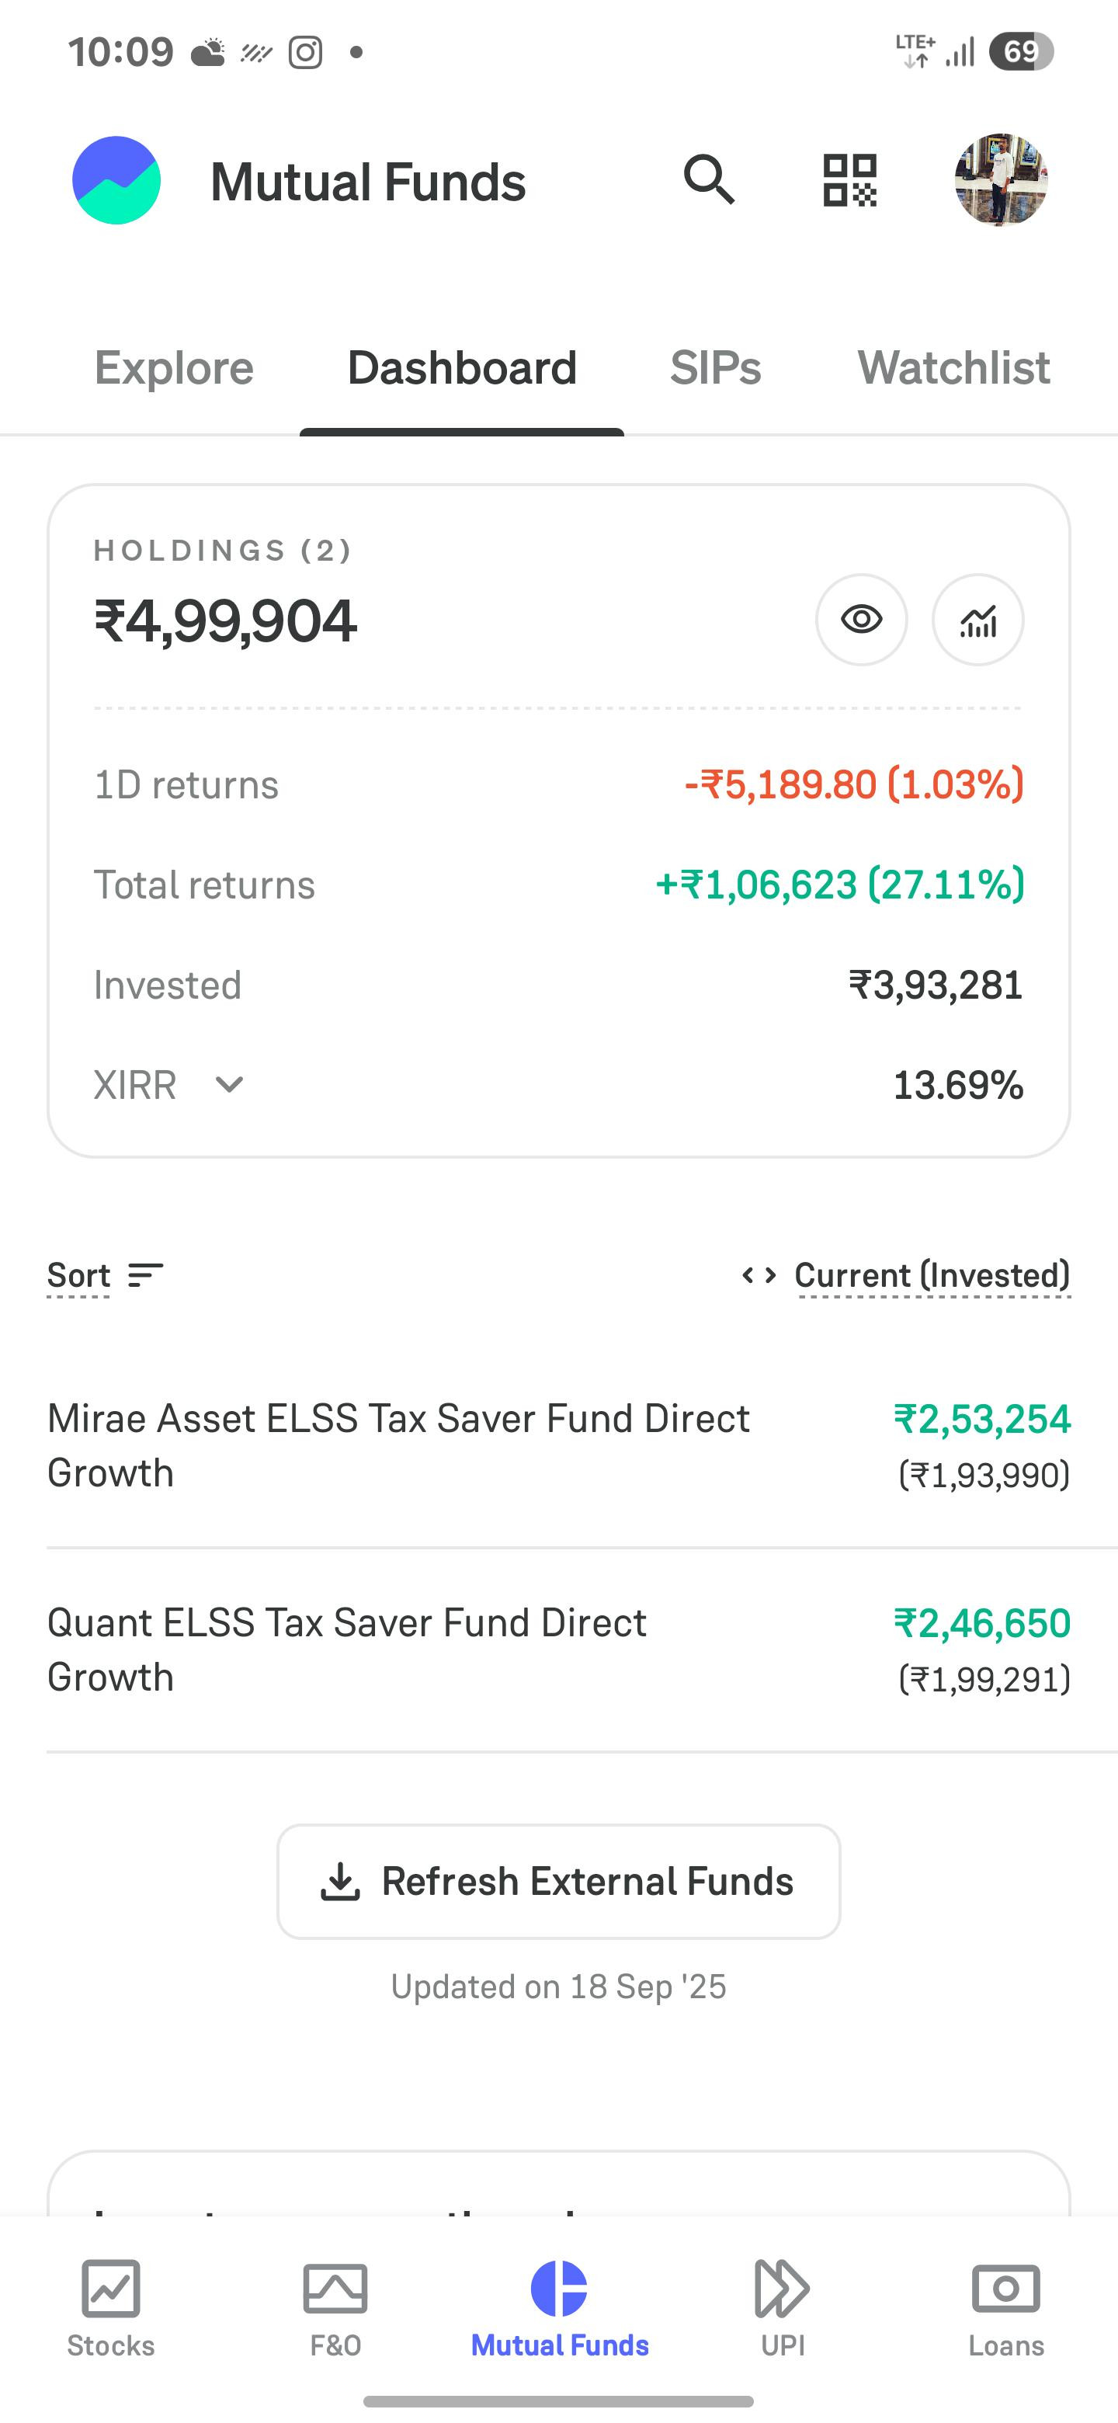Open the QR code scanner icon

(850, 179)
